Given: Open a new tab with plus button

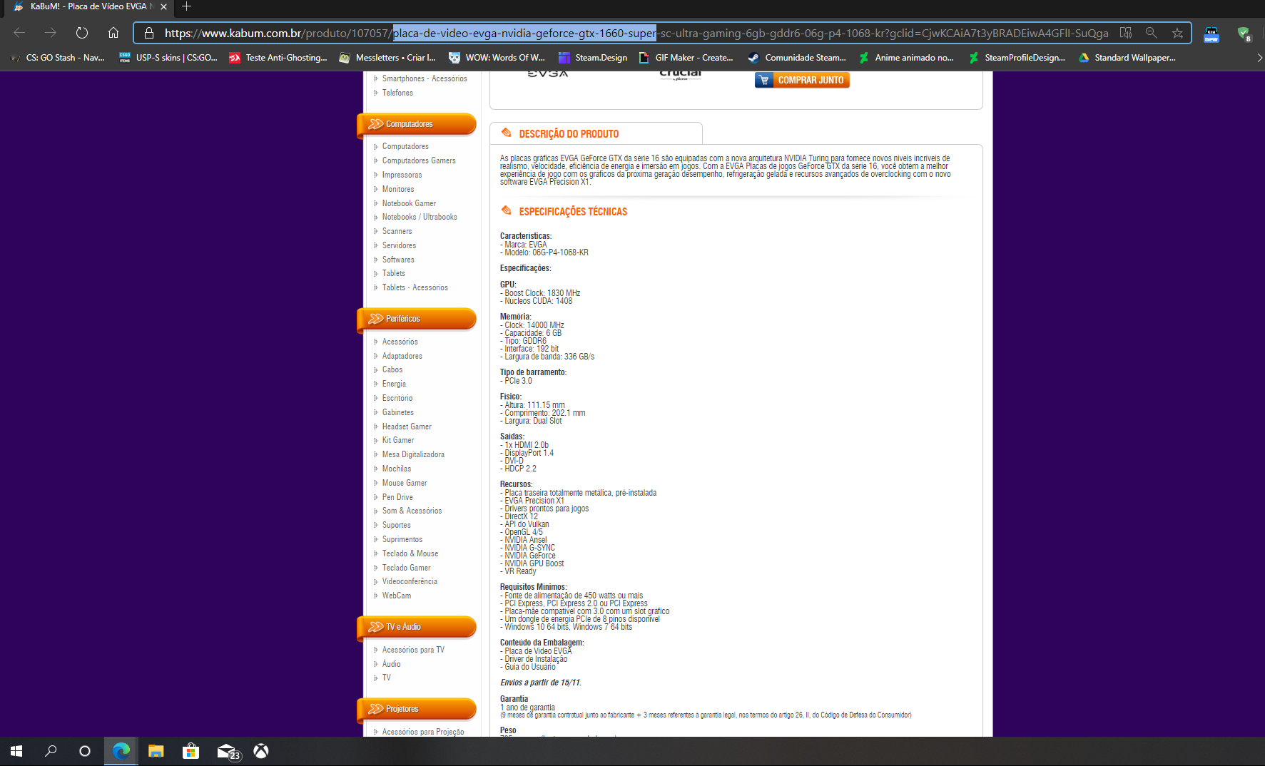Looking at the screenshot, I should 186,6.
